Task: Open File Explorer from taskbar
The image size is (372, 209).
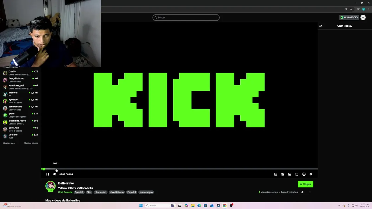Action: (x=193, y=206)
